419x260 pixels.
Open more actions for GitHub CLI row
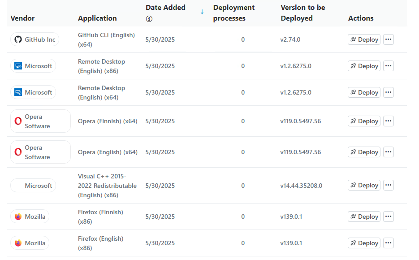[388, 39]
